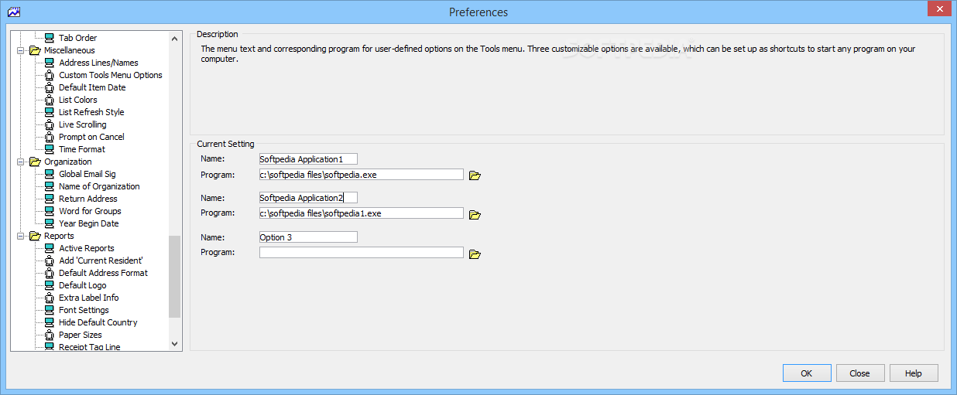The image size is (957, 395).
Task: Click the Address Lines/Names item icon
Action: point(50,63)
